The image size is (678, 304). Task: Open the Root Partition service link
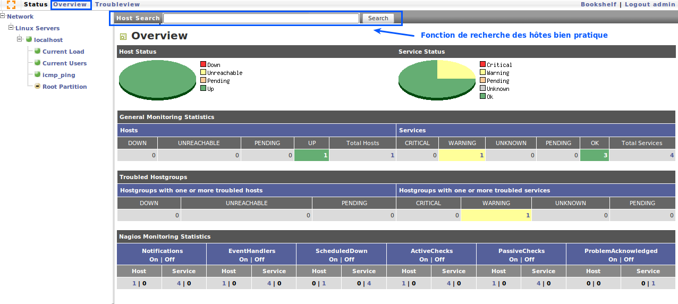point(64,87)
